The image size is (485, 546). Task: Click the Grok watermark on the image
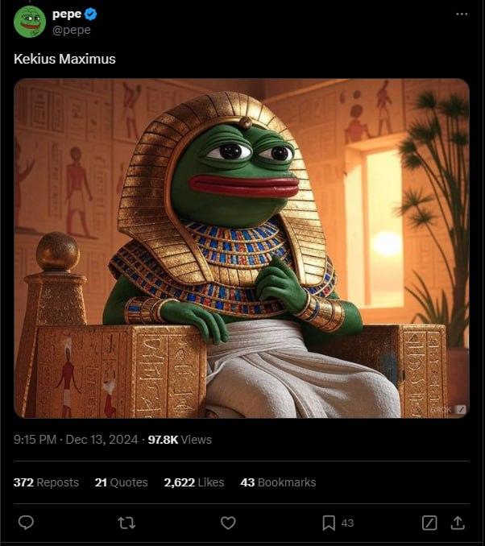point(449,409)
